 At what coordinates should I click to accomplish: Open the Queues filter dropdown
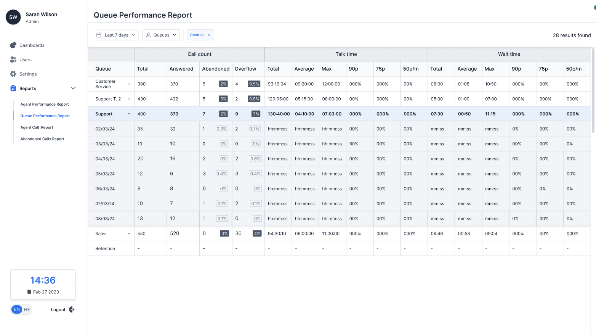161,35
